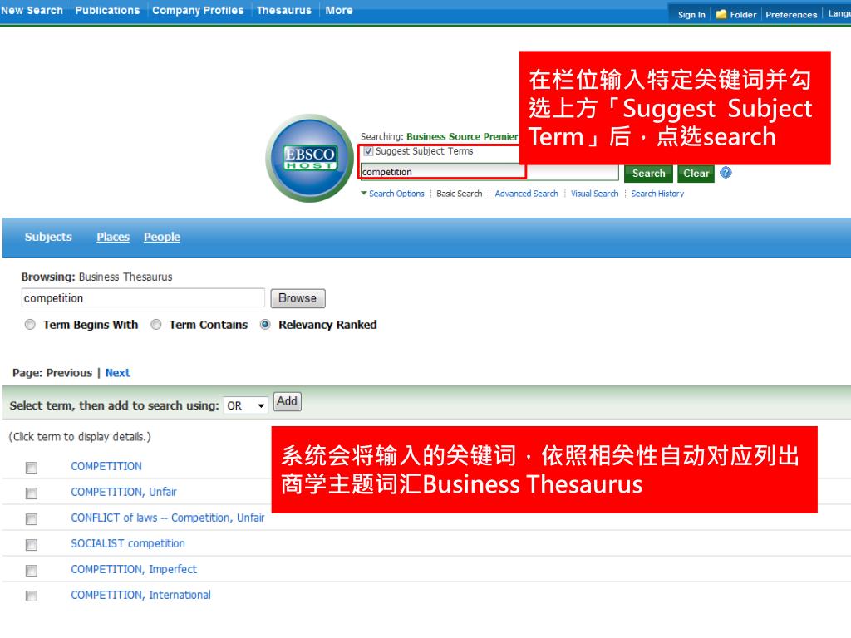The image size is (851, 638).
Task: Select Term Contains radio button
Action: [x=156, y=325]
